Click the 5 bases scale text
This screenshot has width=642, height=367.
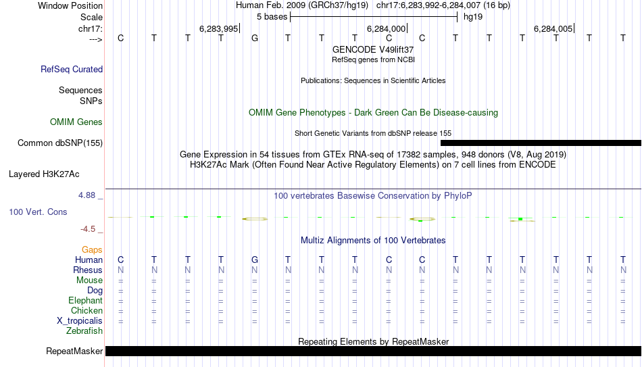click(272, 17)
